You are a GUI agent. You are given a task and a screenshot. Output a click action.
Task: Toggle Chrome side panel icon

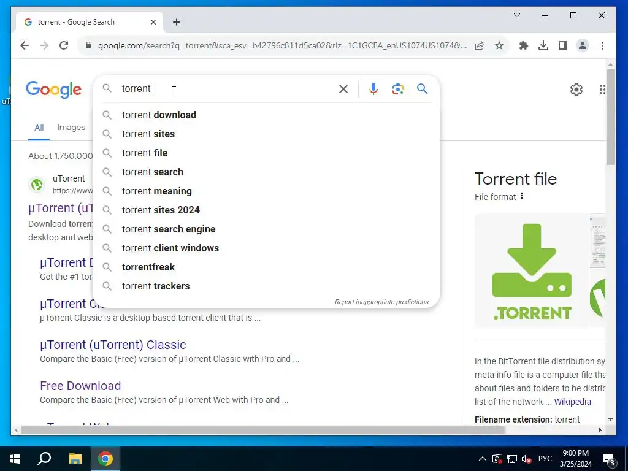563,45
